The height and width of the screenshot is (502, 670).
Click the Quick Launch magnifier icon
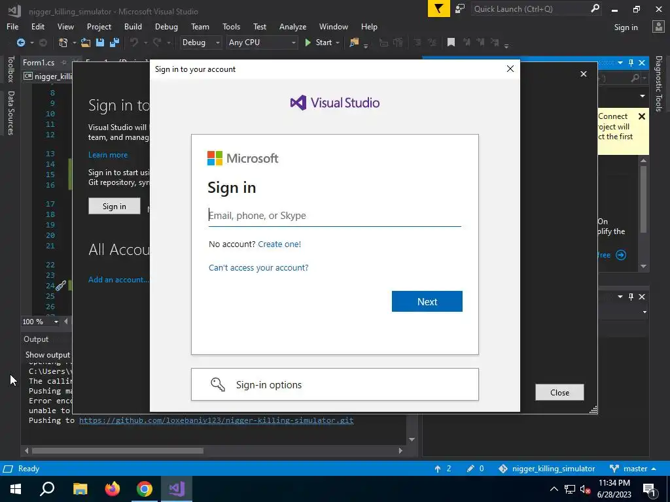click(595, 8)
